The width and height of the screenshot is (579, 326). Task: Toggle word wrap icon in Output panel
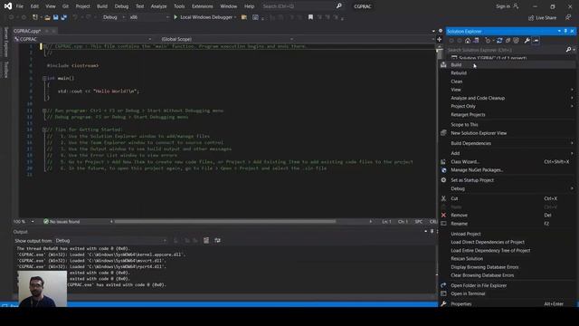[x=217, y=241]
